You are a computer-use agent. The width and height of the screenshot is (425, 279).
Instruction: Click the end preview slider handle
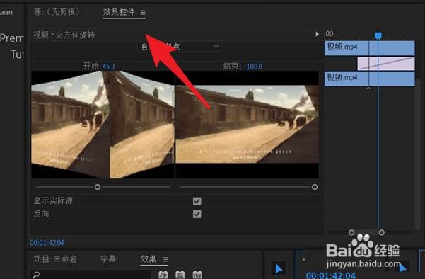click(315, 187)
